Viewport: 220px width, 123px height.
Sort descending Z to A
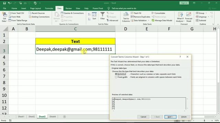tap(89, 19)
